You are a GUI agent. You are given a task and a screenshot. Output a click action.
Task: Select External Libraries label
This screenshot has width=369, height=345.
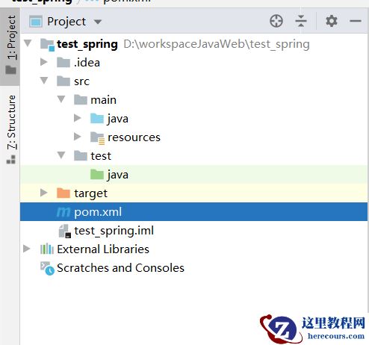pyautogui.click(x=103, y=249)
